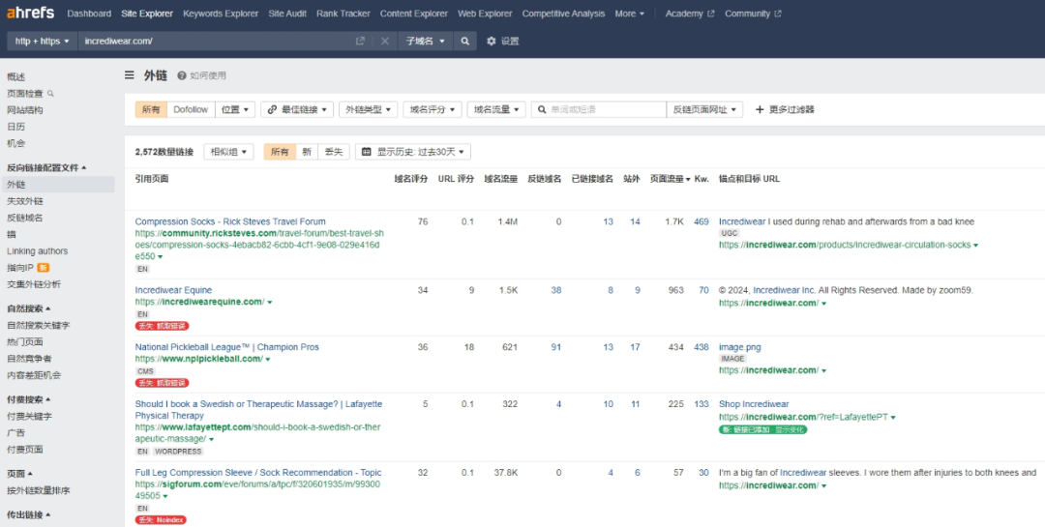
Task: Click the 新 badge next to 指向IP
Action: tap(44, 268)
